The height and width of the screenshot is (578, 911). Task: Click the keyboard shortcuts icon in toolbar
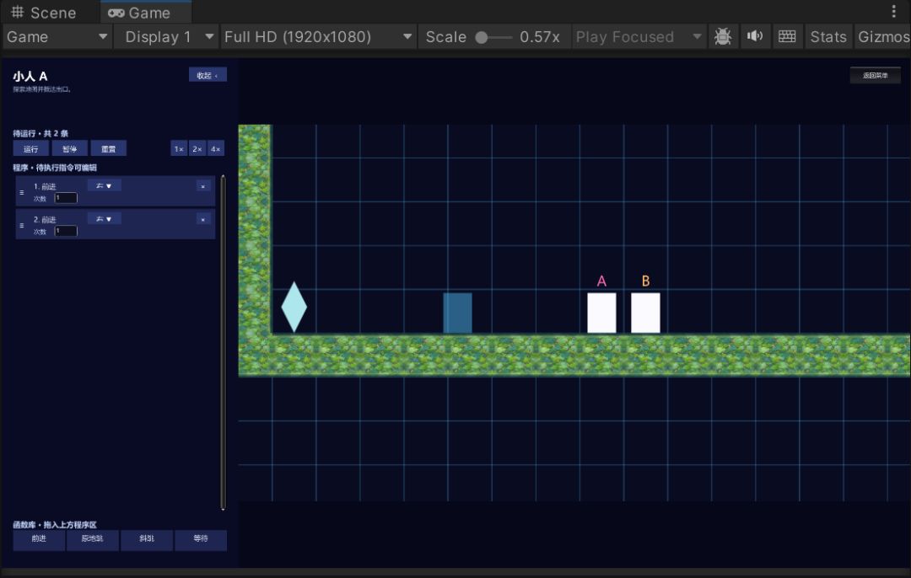(x=787, y=36)
